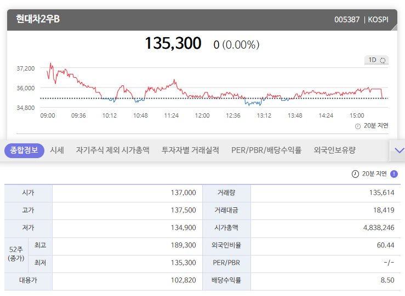
Task: Open the 투자자별 거래실적 tab
Action: point(190,150)
